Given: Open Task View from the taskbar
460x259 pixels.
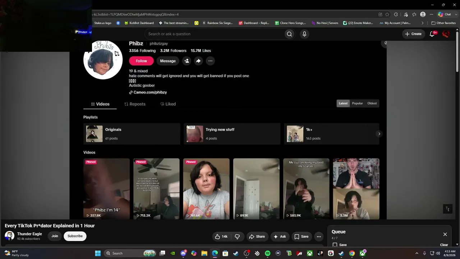Looking at the screenshot, I should pos(162,253).
